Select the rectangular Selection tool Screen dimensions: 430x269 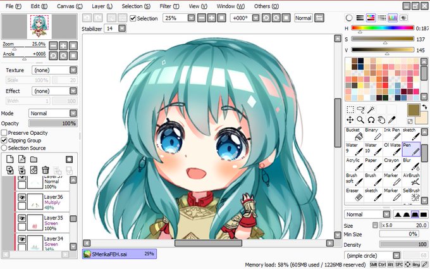tap(350, 109)
